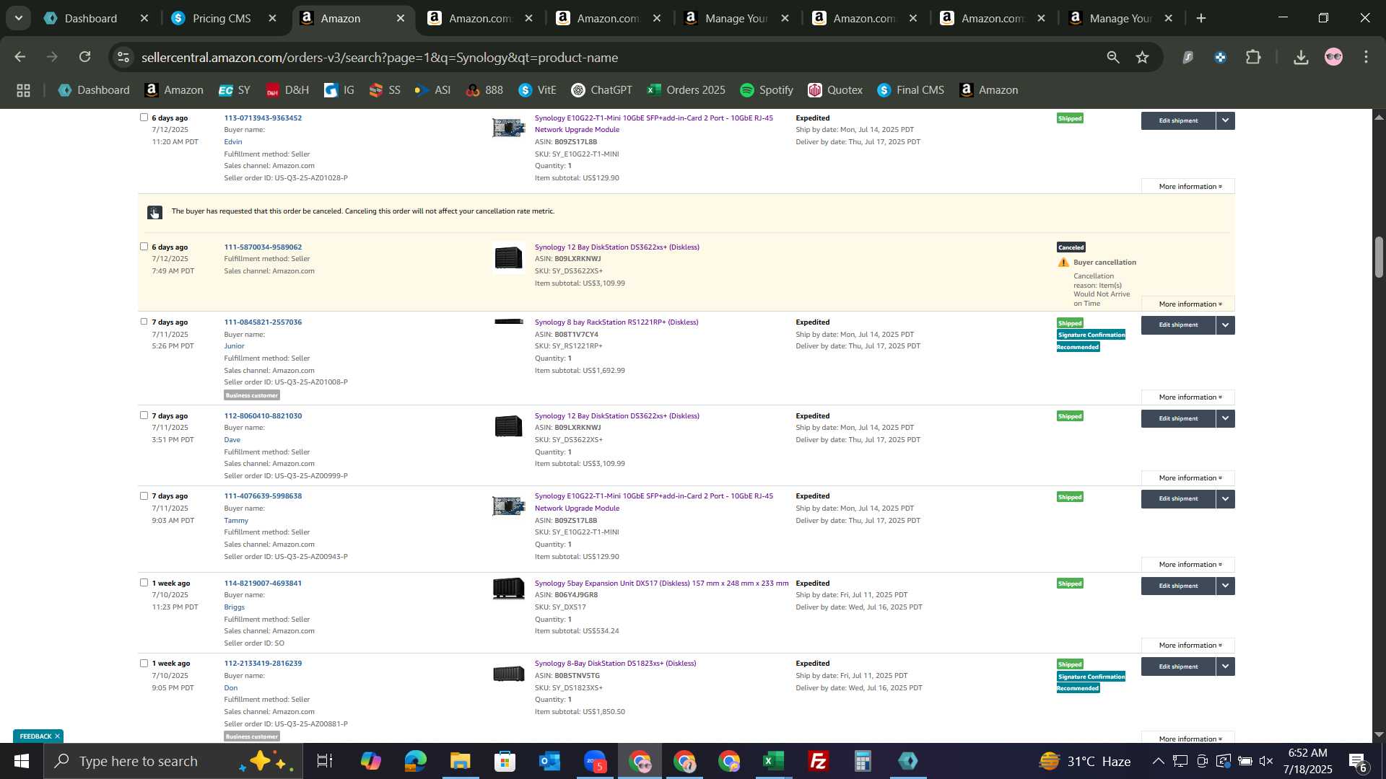This screenshot has width=1386, height=779.
Task: Expand Edit shipment dropdown for Dave's order
Action: pyautogui.click(x=1226, y=418)
